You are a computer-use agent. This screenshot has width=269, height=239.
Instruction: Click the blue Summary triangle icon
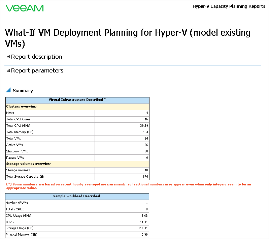(8, 90)
